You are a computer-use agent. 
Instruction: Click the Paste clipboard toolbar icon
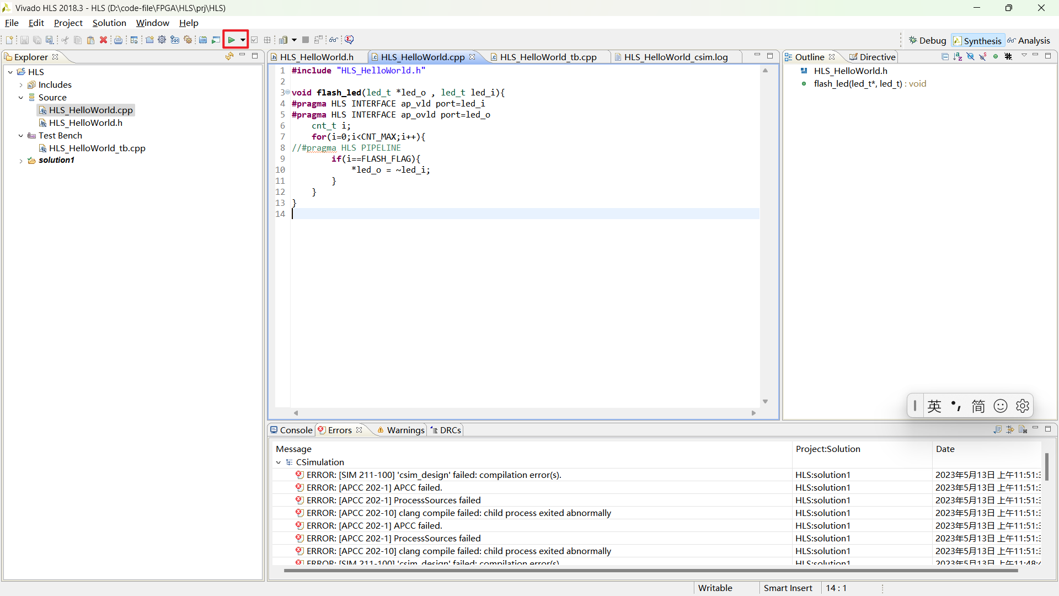click(90, 40)
